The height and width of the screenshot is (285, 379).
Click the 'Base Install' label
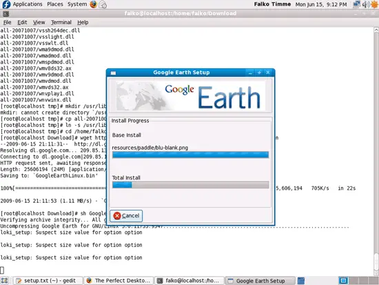[127, 135]
